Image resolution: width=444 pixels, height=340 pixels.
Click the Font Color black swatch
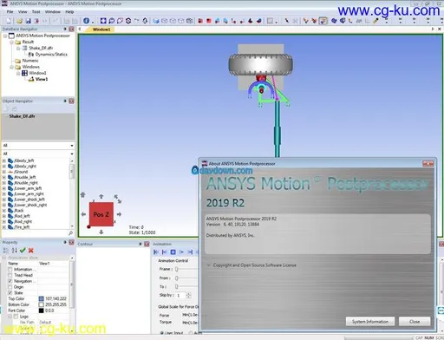click(41, 311)
